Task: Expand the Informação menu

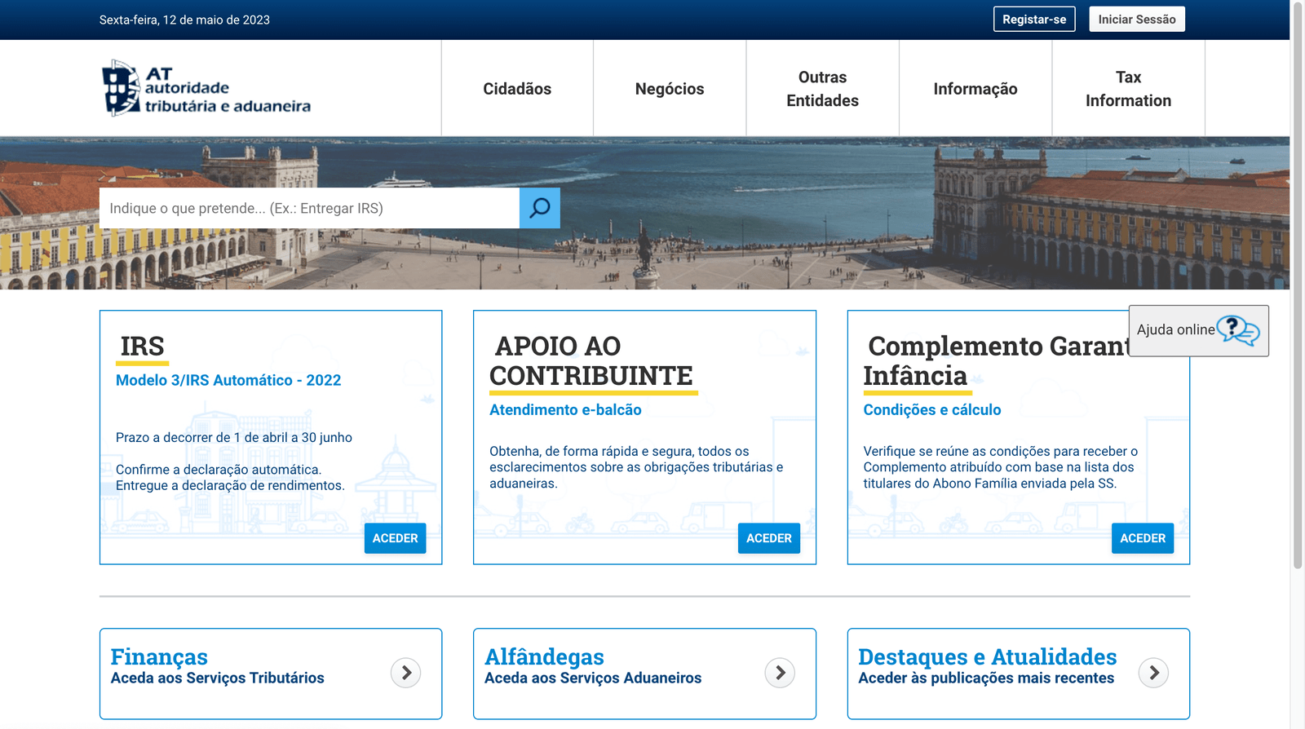Action: click(975, 89)
